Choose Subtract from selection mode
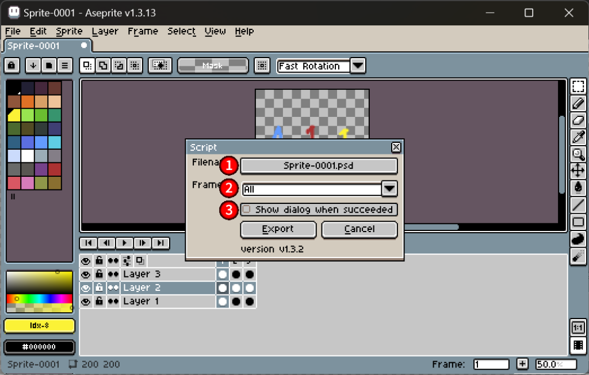 tap(118, 66)
